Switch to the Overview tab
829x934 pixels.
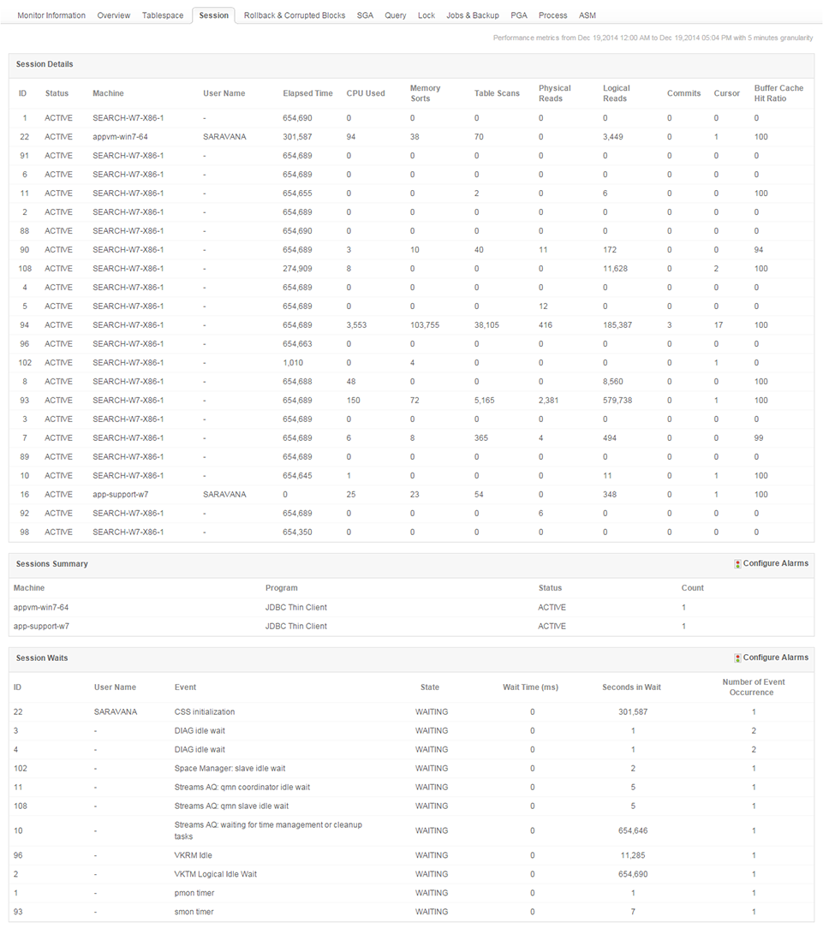pos(114,15)
